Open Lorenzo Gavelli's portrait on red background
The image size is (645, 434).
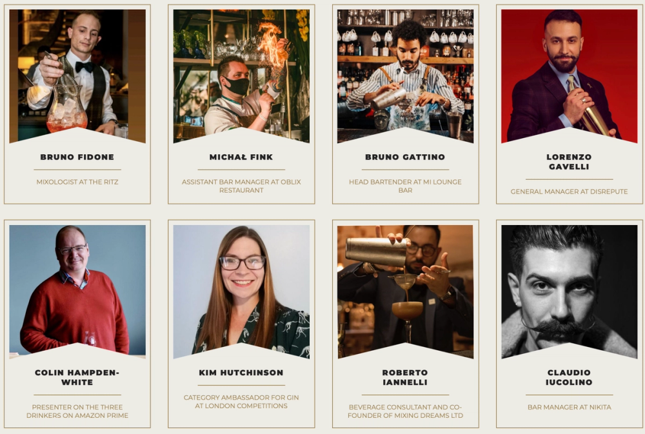click(570, 76)
